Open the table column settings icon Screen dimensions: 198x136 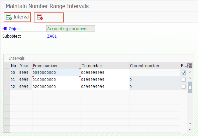click(x=190, y=66)
